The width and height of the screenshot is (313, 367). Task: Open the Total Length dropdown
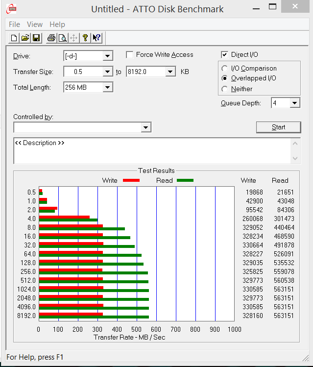pos(108,88)
